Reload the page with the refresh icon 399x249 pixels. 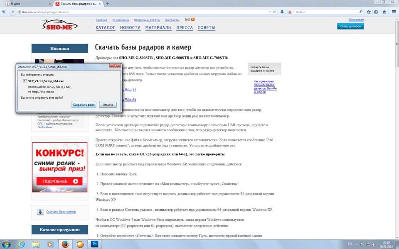point(274,12)
